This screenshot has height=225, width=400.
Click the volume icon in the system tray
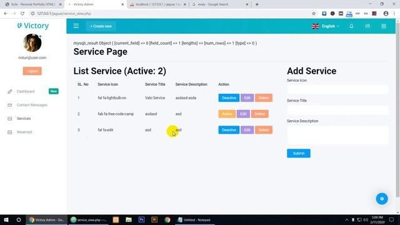tap(366, 220)
